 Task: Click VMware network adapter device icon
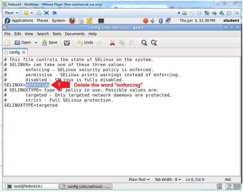207,13
